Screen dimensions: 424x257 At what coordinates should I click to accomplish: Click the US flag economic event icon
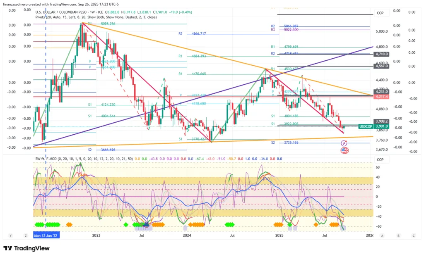click(x=344, y=150)
